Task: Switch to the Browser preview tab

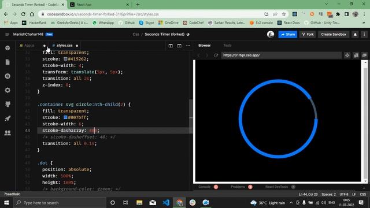Action: pos(204,45)
